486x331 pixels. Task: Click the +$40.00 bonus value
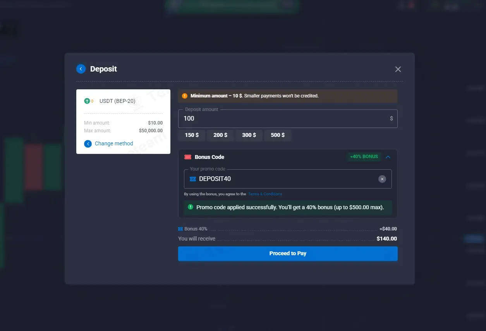388,229
